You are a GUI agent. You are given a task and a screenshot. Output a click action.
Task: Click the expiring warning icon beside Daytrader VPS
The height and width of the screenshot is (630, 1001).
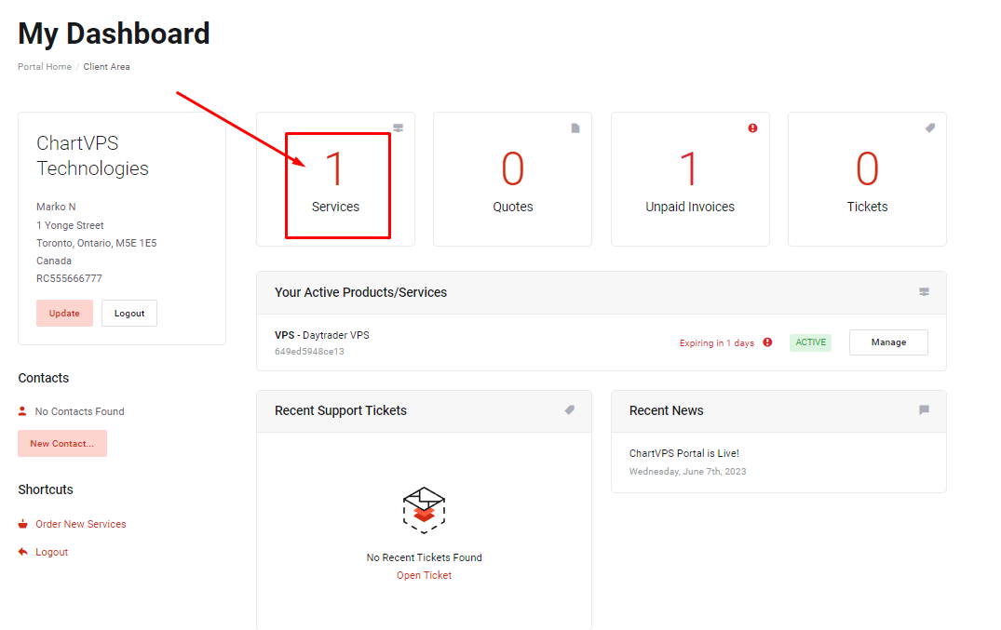767,342
